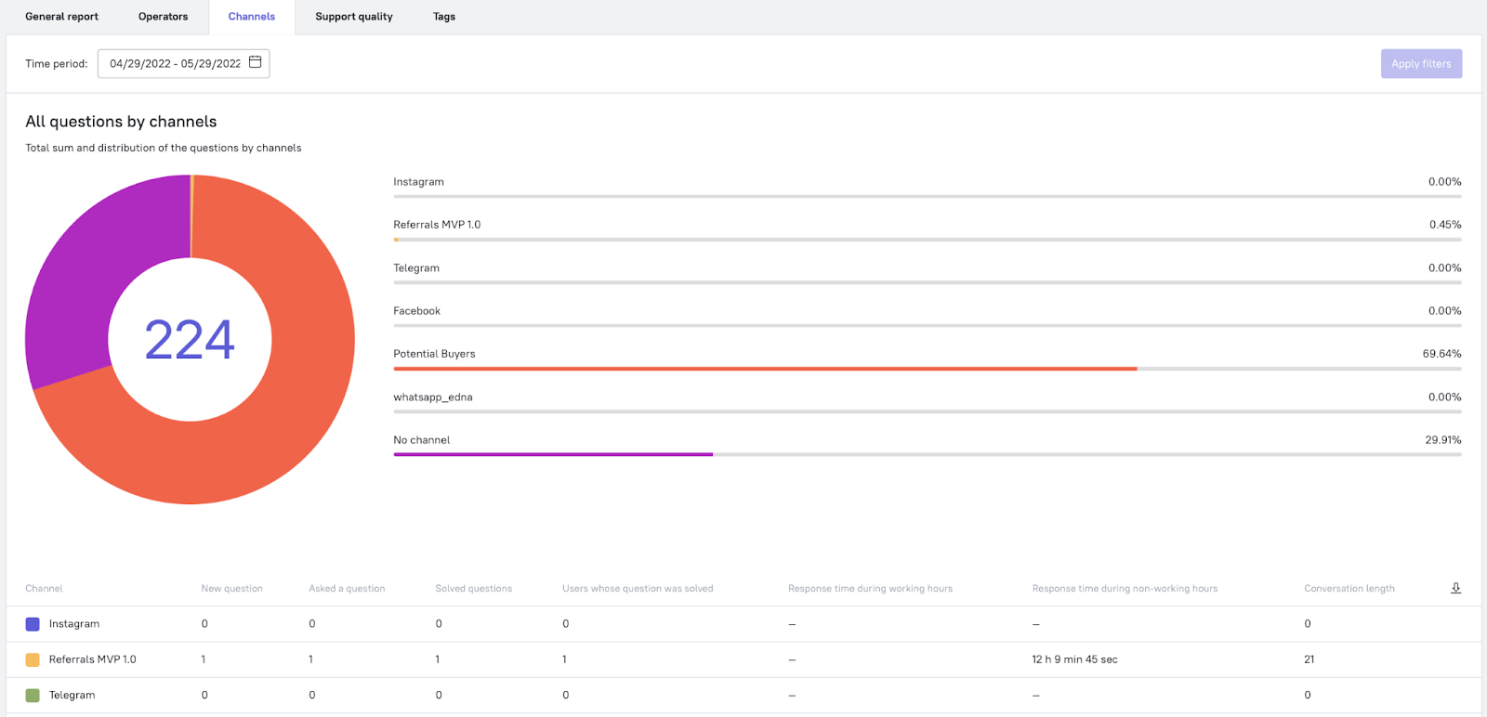Viewport: 1487px width, 717px height.
Task: Click Telegram green color swatch
Action: point(33,695)
